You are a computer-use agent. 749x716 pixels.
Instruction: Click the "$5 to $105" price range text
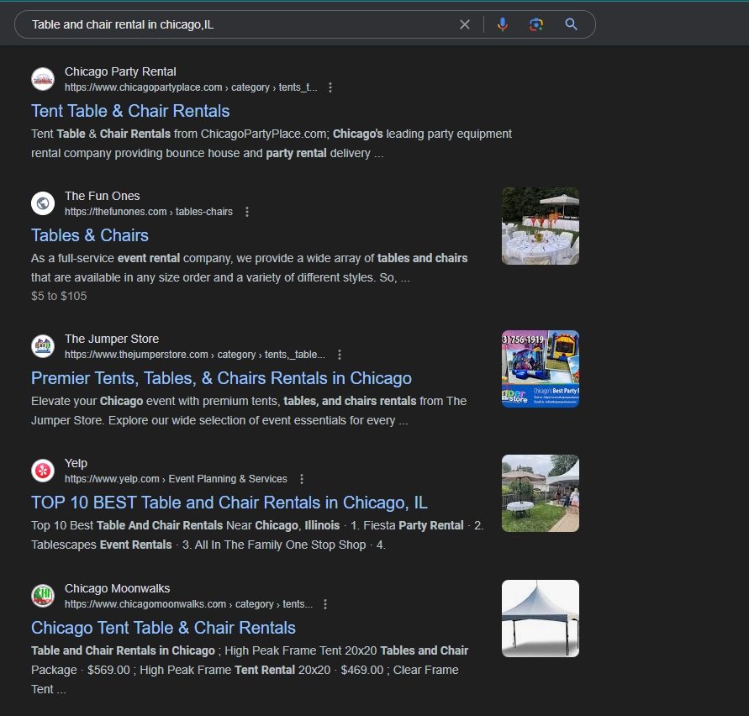(x=59, y=296)
